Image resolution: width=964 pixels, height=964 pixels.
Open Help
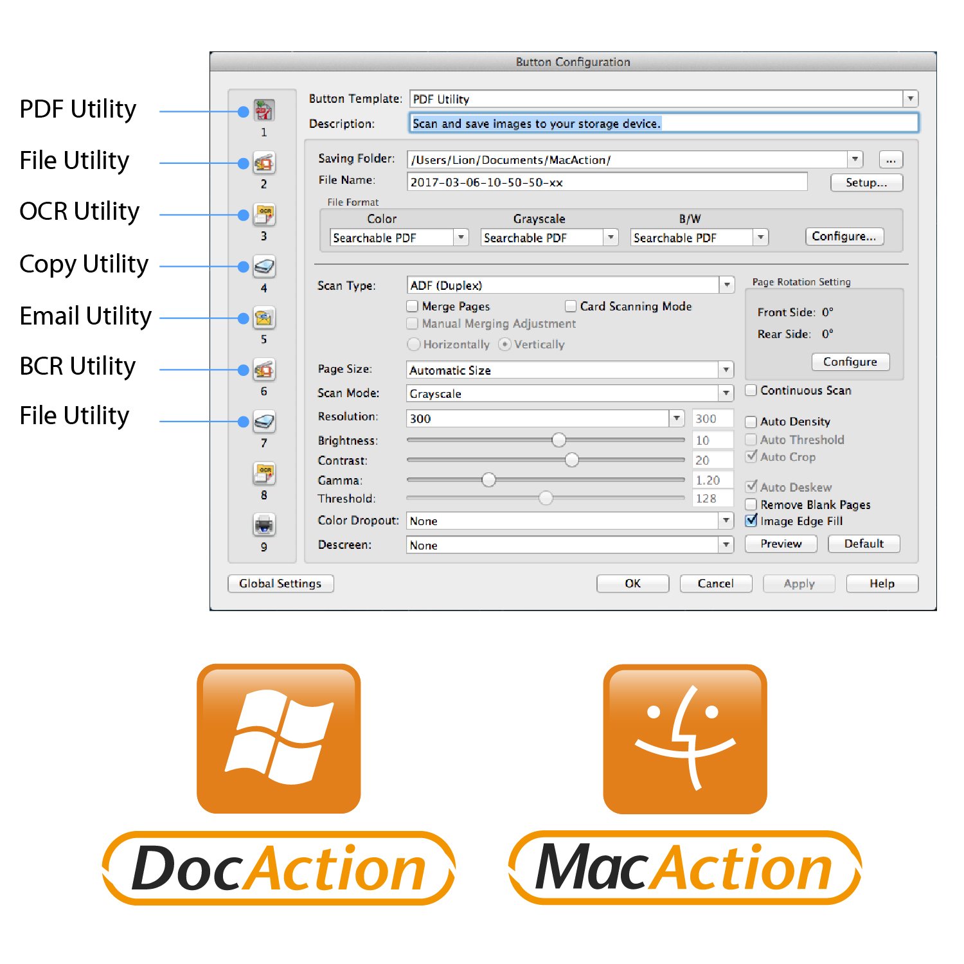882,584
